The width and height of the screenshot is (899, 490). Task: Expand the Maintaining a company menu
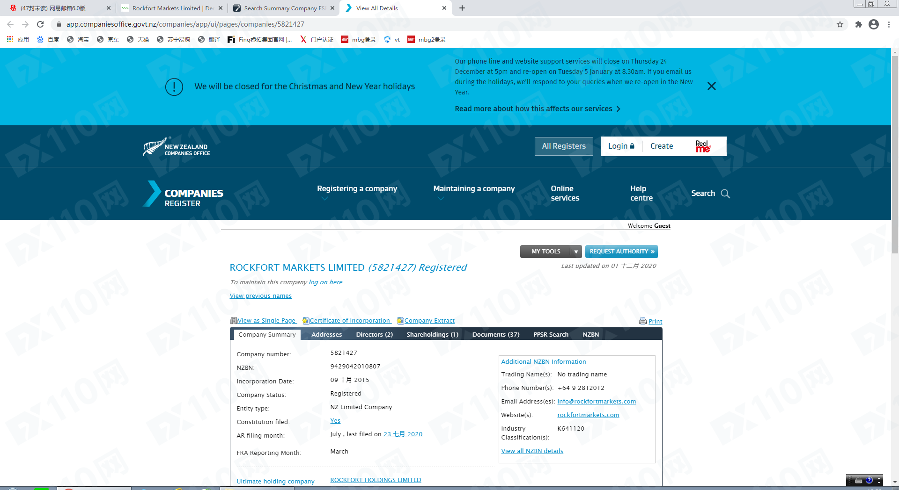(474, 193)
